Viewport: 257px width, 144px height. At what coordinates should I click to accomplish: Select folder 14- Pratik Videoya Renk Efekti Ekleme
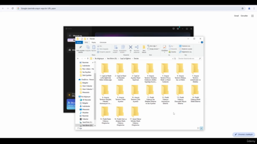pyautogui.click(x=196, y=94)
